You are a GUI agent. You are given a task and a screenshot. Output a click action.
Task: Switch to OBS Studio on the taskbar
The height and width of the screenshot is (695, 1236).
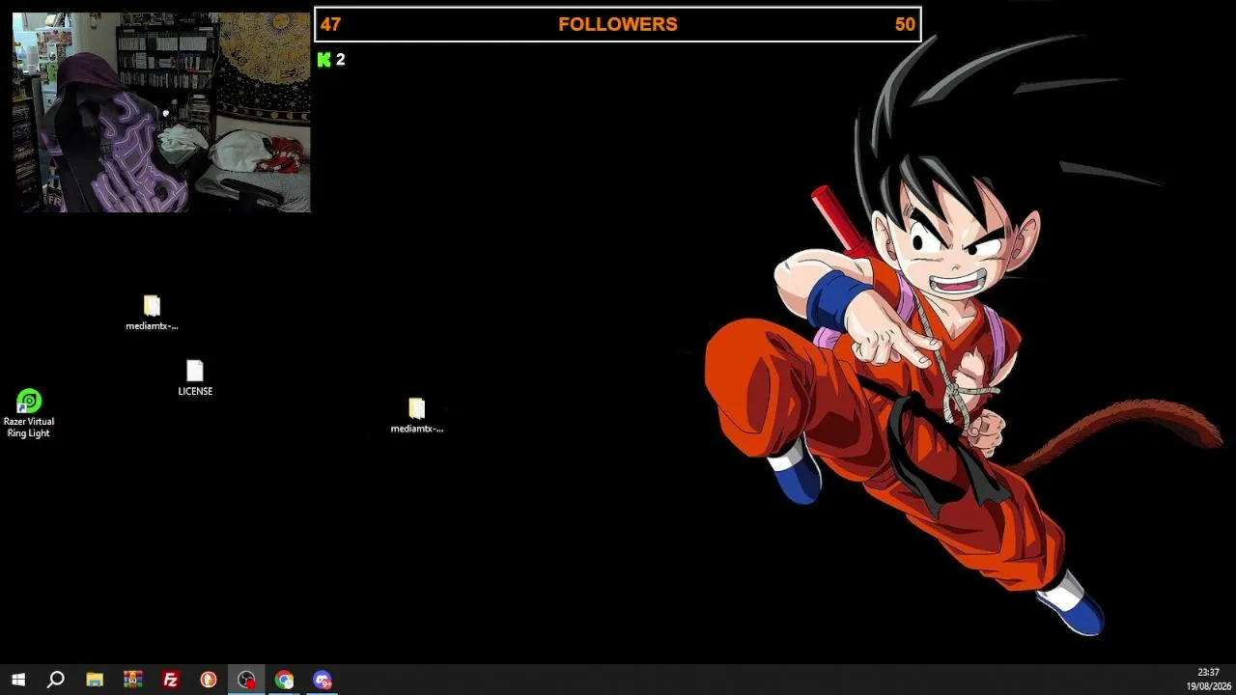(246, 680)
